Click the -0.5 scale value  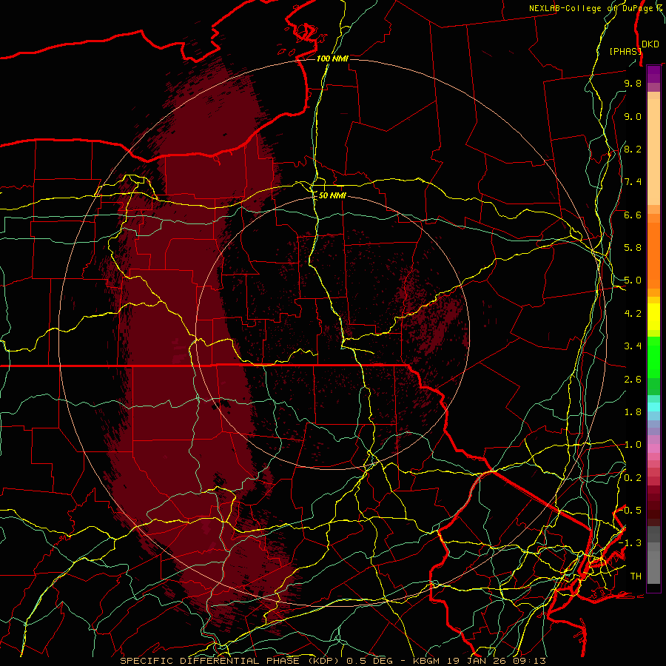click(630, 510)
